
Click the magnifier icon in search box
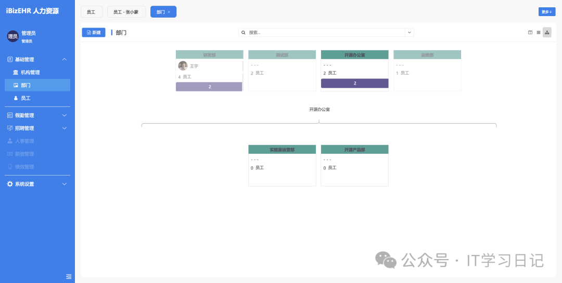[x=244, y=33]
